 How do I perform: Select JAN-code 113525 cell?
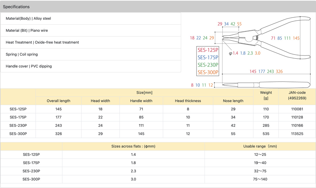[297, 134]
